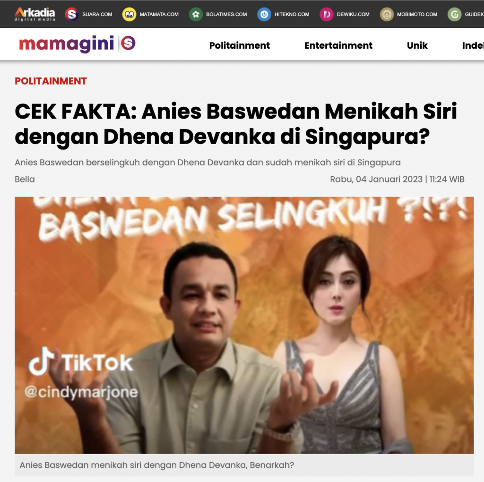The width and height of the screenshot is (484, 482).
Task: Click the red POLITAINMENT category link
Action: tap(51, 81)
